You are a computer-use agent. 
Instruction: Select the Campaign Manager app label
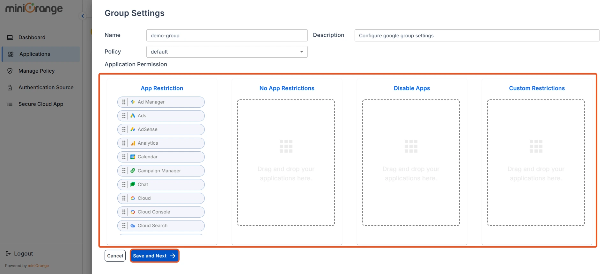159,171
